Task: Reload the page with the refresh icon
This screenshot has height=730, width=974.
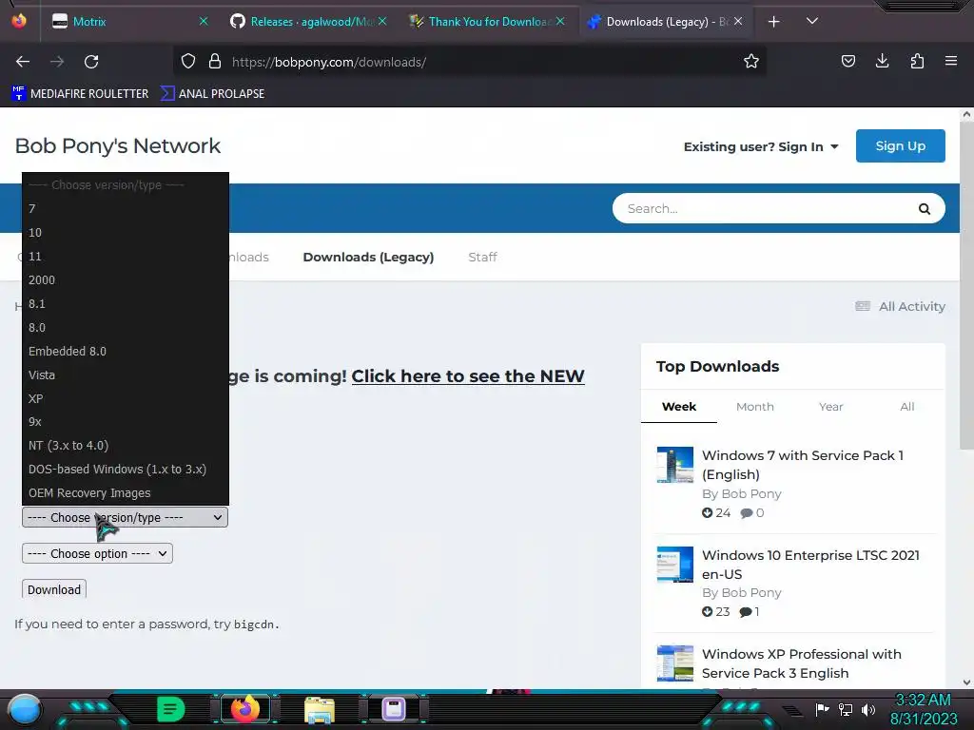Action: [x=91, y=62]
